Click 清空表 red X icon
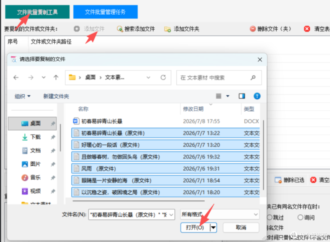Screen dimensions: 330x242 tap(307, 29)
